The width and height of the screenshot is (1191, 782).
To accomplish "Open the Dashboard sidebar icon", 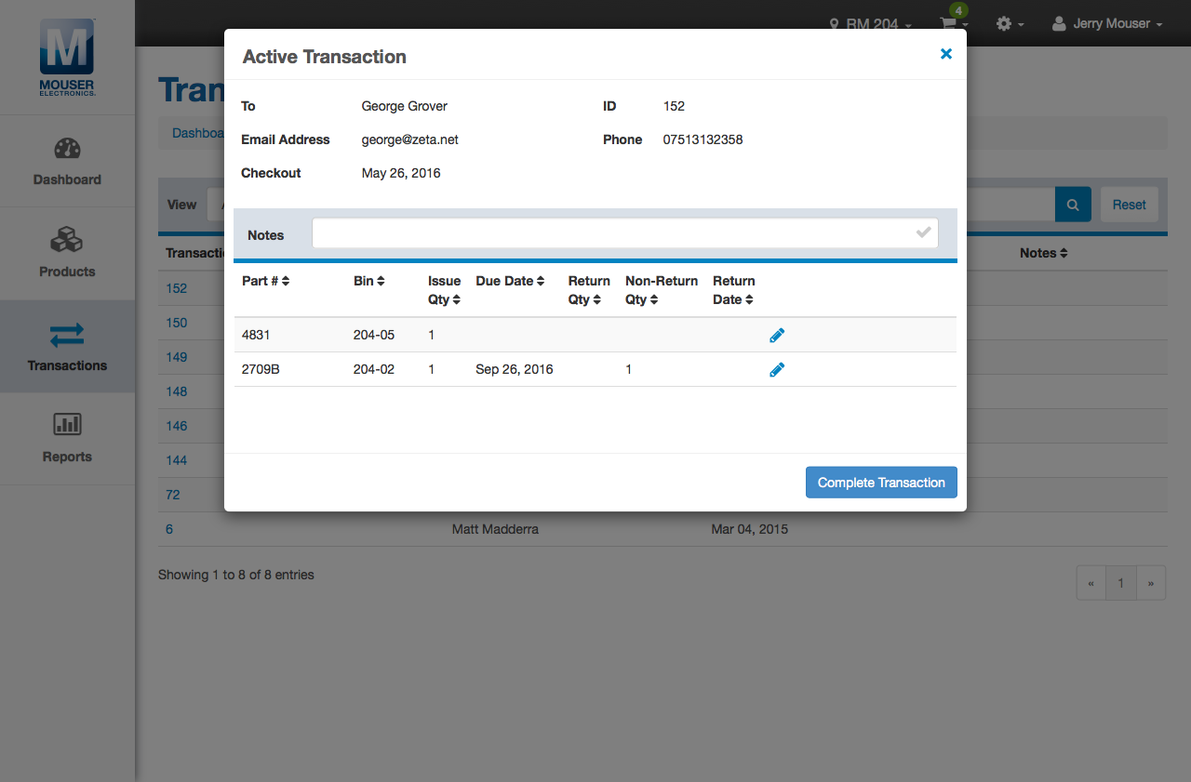I will (x=67, y=161).
